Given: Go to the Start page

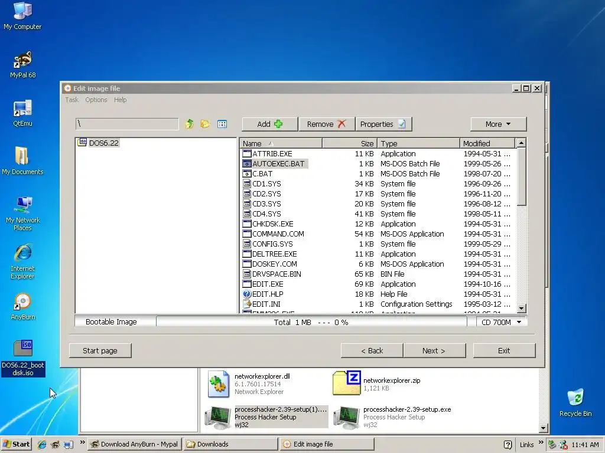Looking at the screenshot, I should (100, 350).
